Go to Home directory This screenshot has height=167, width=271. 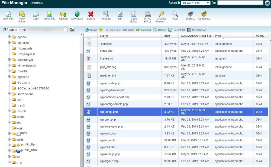pyautogui.click(x=91, y=30)
